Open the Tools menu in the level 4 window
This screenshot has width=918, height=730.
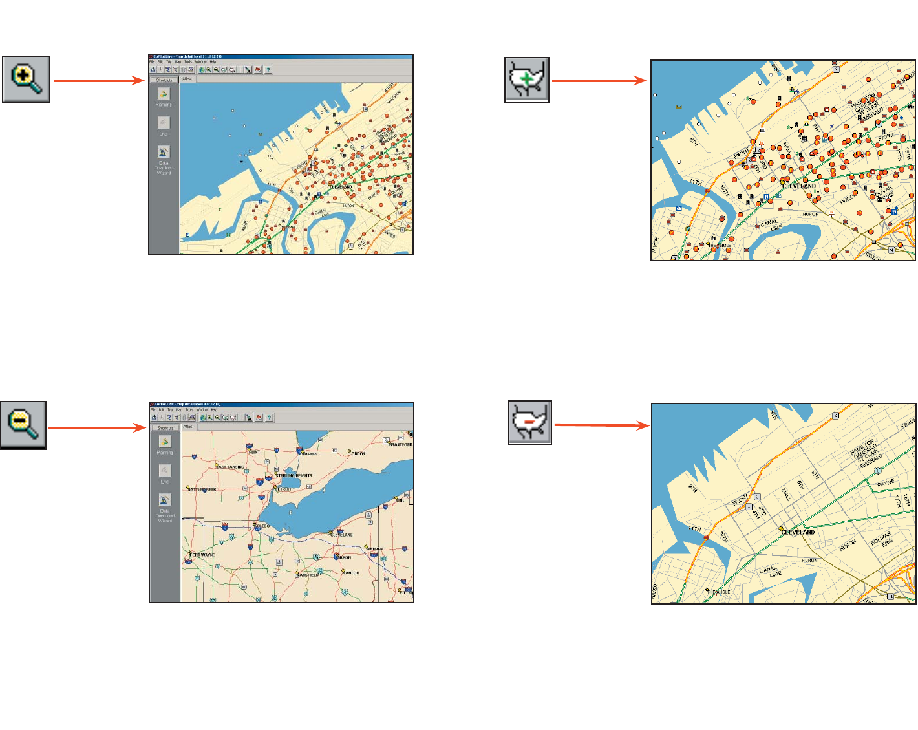(189, 410)
